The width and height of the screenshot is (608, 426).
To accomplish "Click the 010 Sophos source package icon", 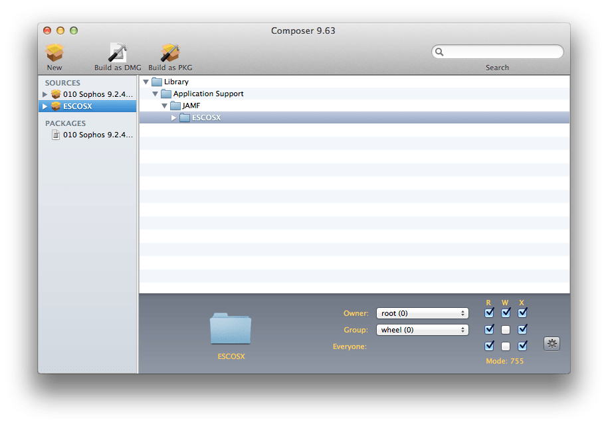I will point(56,94).
